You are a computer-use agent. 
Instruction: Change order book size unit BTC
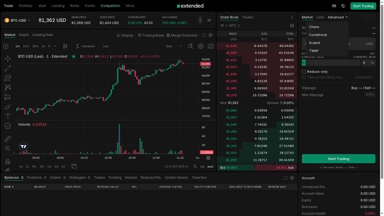coord(235,25)
